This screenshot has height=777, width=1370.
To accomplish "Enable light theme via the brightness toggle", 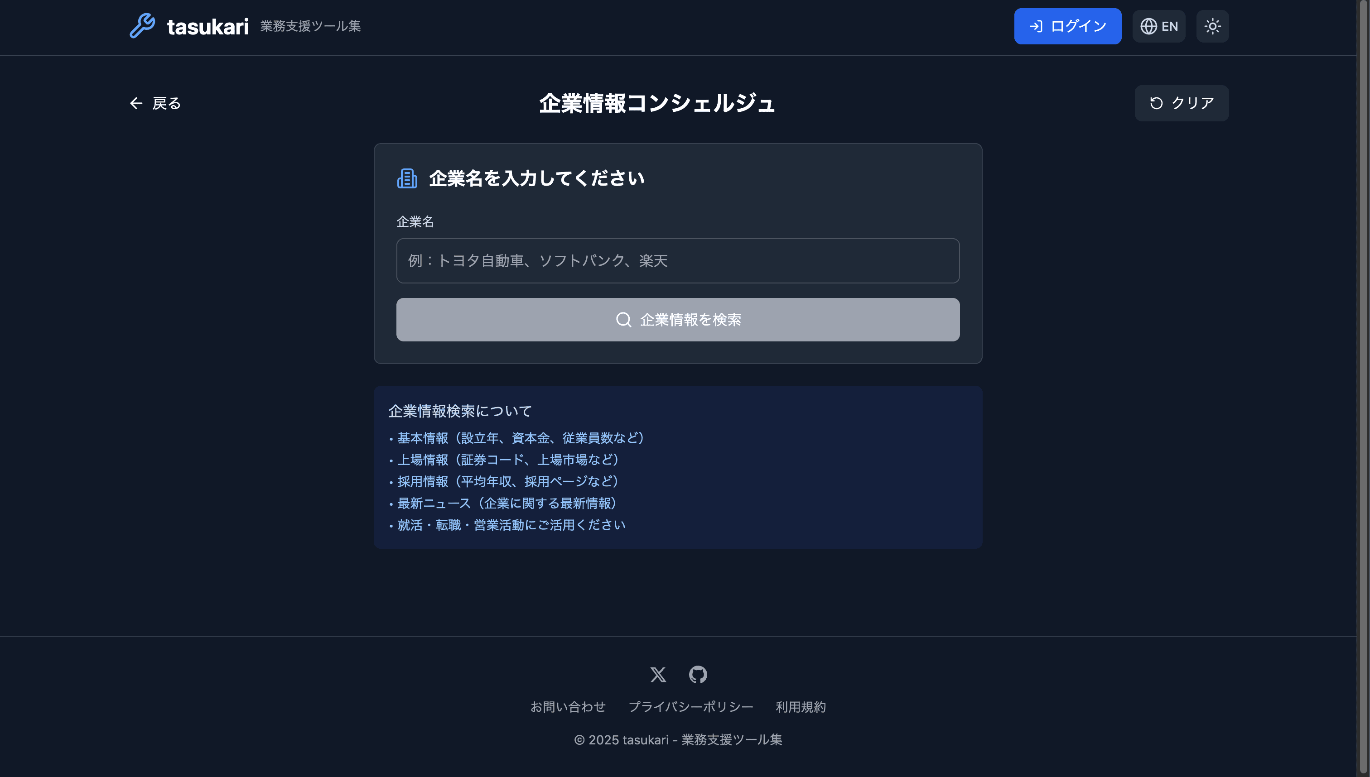I will click(x=1212, y=26).
